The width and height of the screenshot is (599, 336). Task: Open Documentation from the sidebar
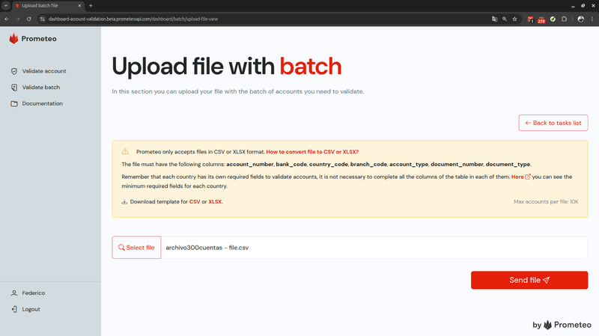[x=41, y=103]
